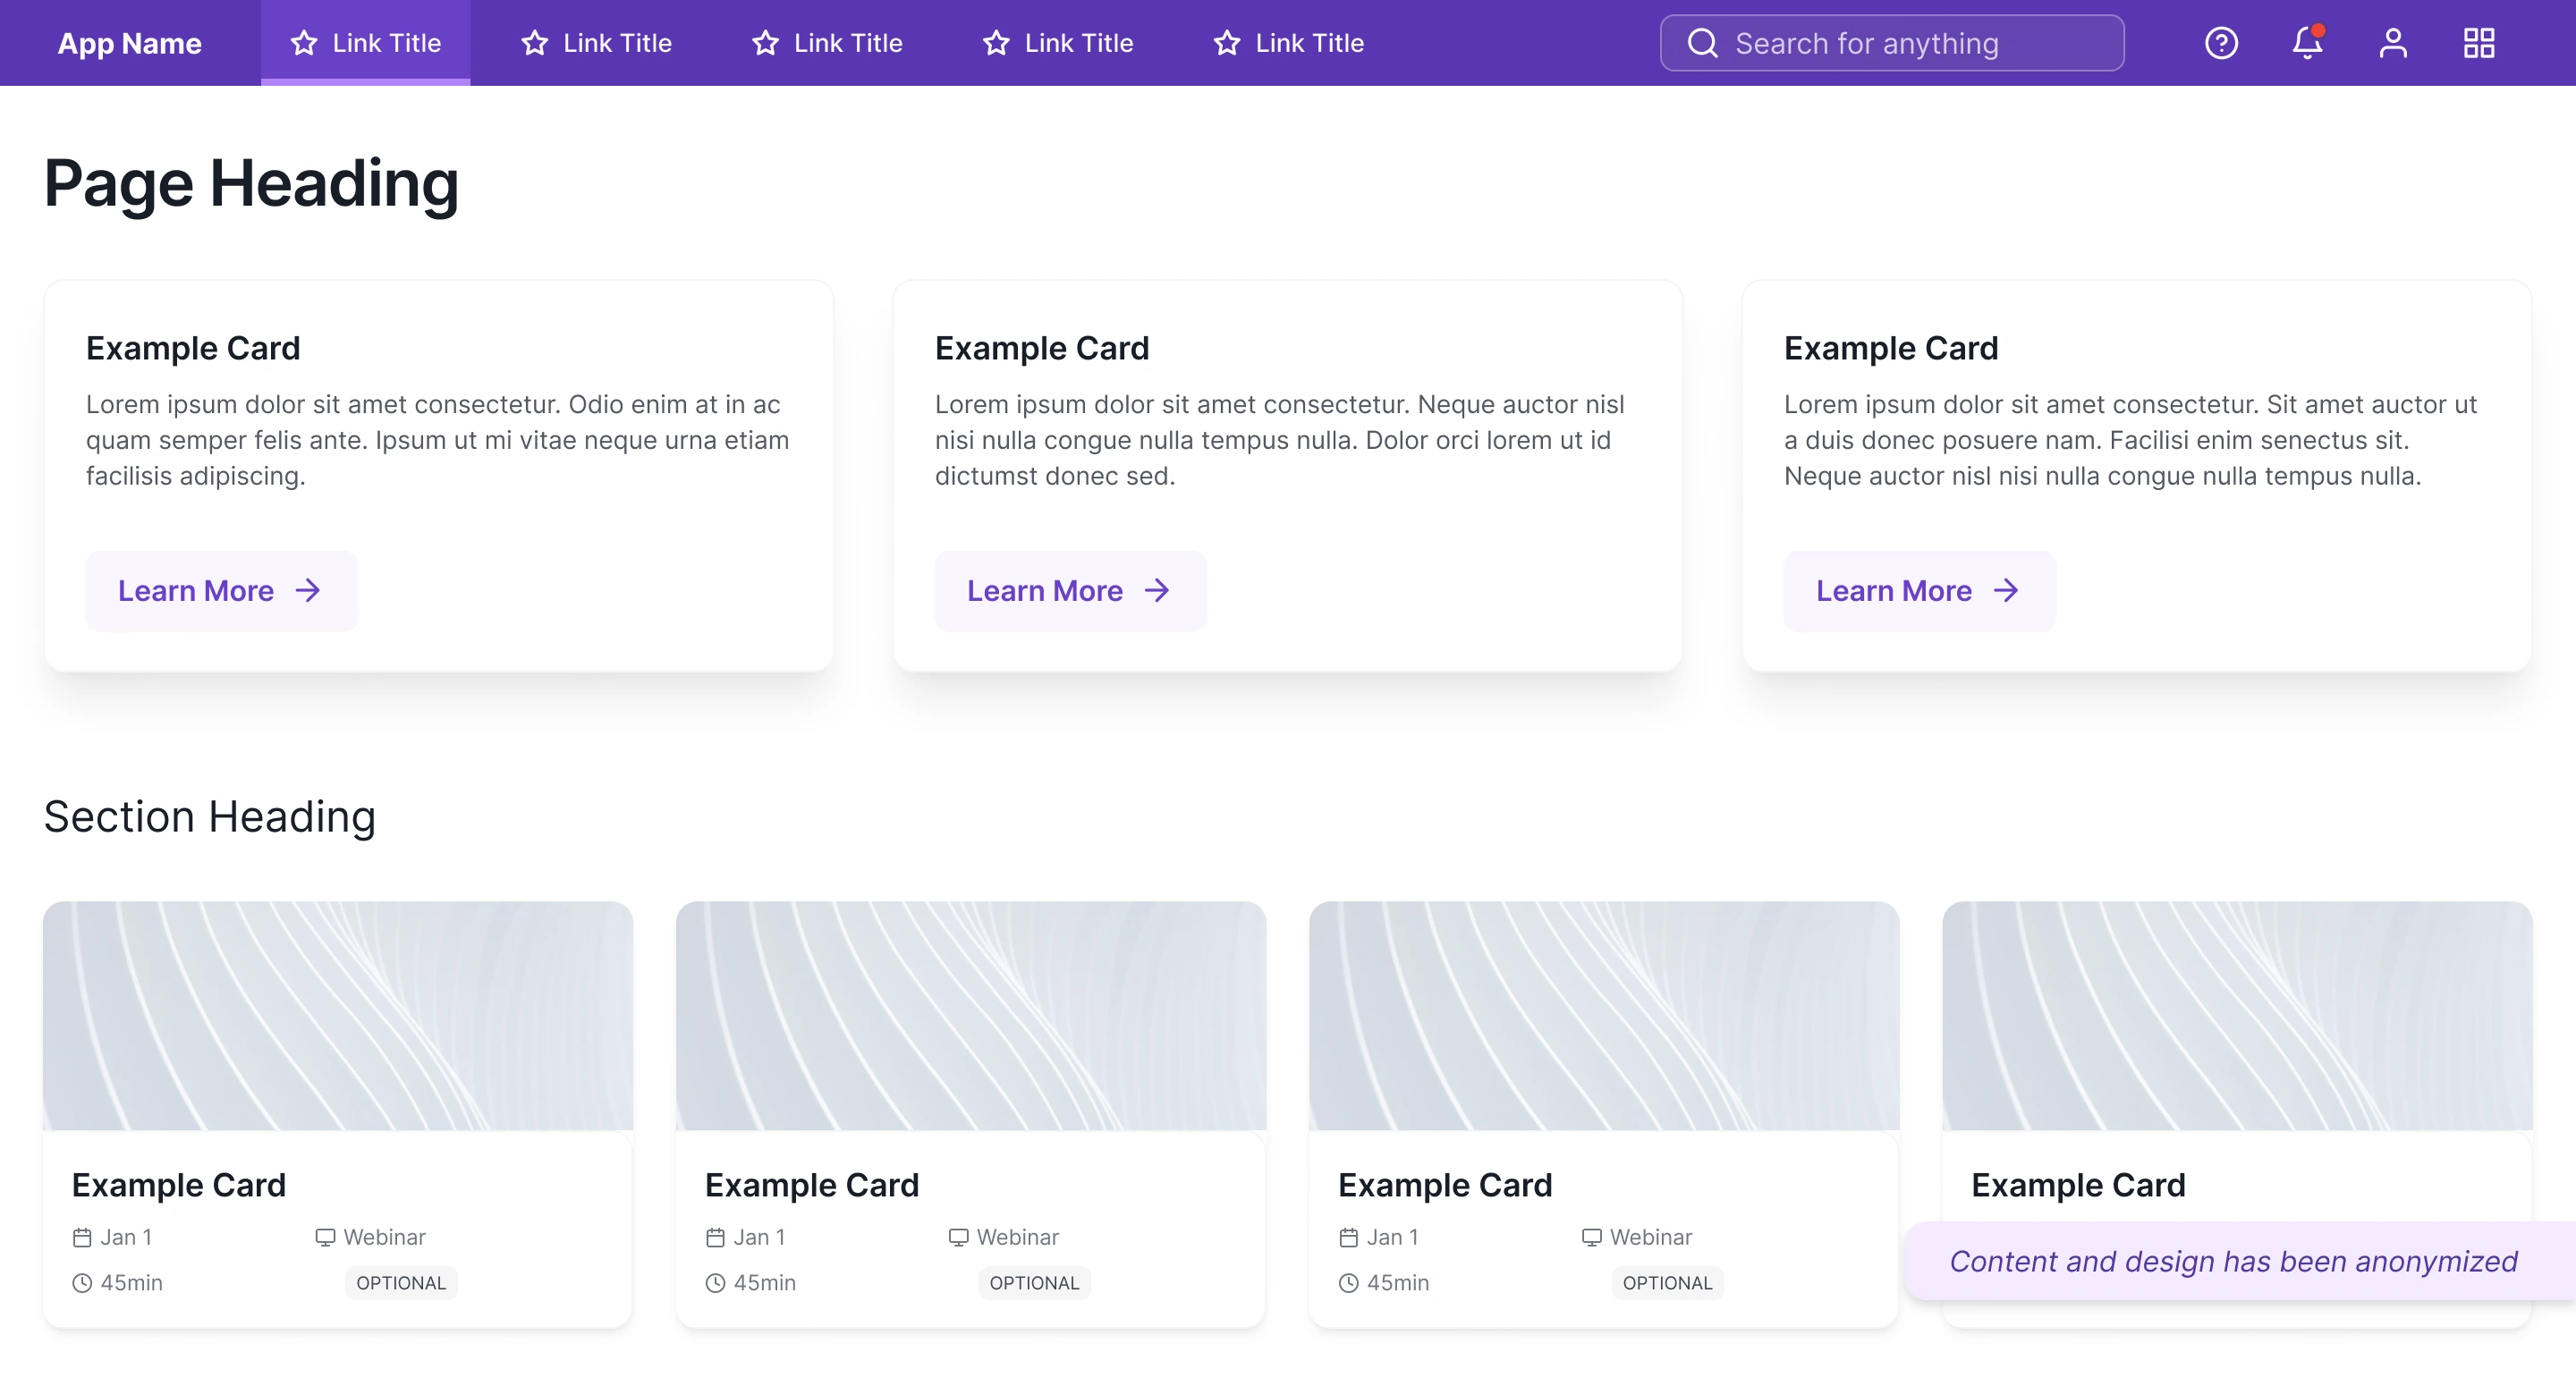Click the calendar icon on the first webinar card
The height and width of the screenshot is (1386, 2576).
[x=82, y=1238]
